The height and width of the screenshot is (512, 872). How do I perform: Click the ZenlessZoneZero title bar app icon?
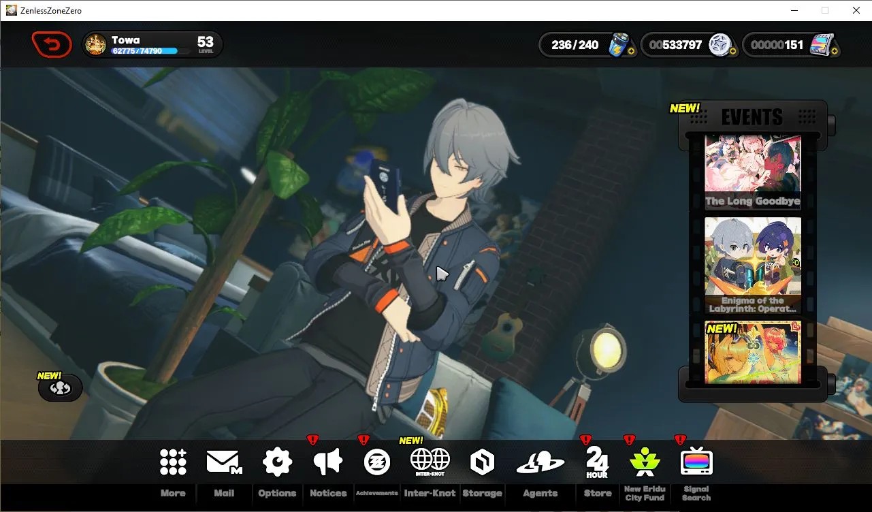click(11, 10)
